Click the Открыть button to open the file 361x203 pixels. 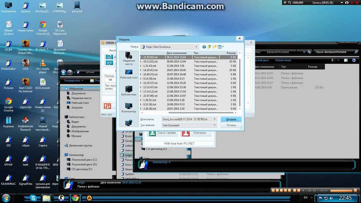click(x=231, y=119)
